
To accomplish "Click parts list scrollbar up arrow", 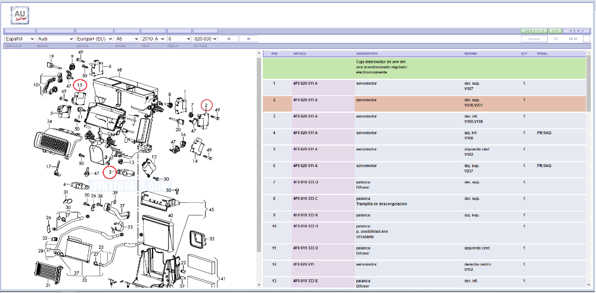I will 589,53.
